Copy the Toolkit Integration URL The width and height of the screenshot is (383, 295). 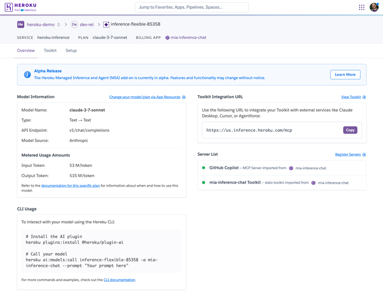coord(350,130)
